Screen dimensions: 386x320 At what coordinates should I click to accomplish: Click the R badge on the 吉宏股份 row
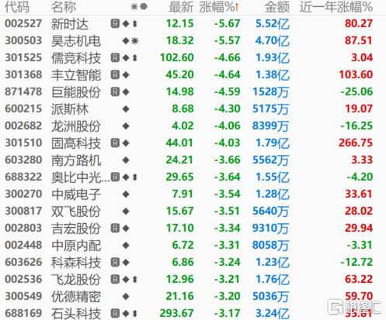[x=115, y=229]
